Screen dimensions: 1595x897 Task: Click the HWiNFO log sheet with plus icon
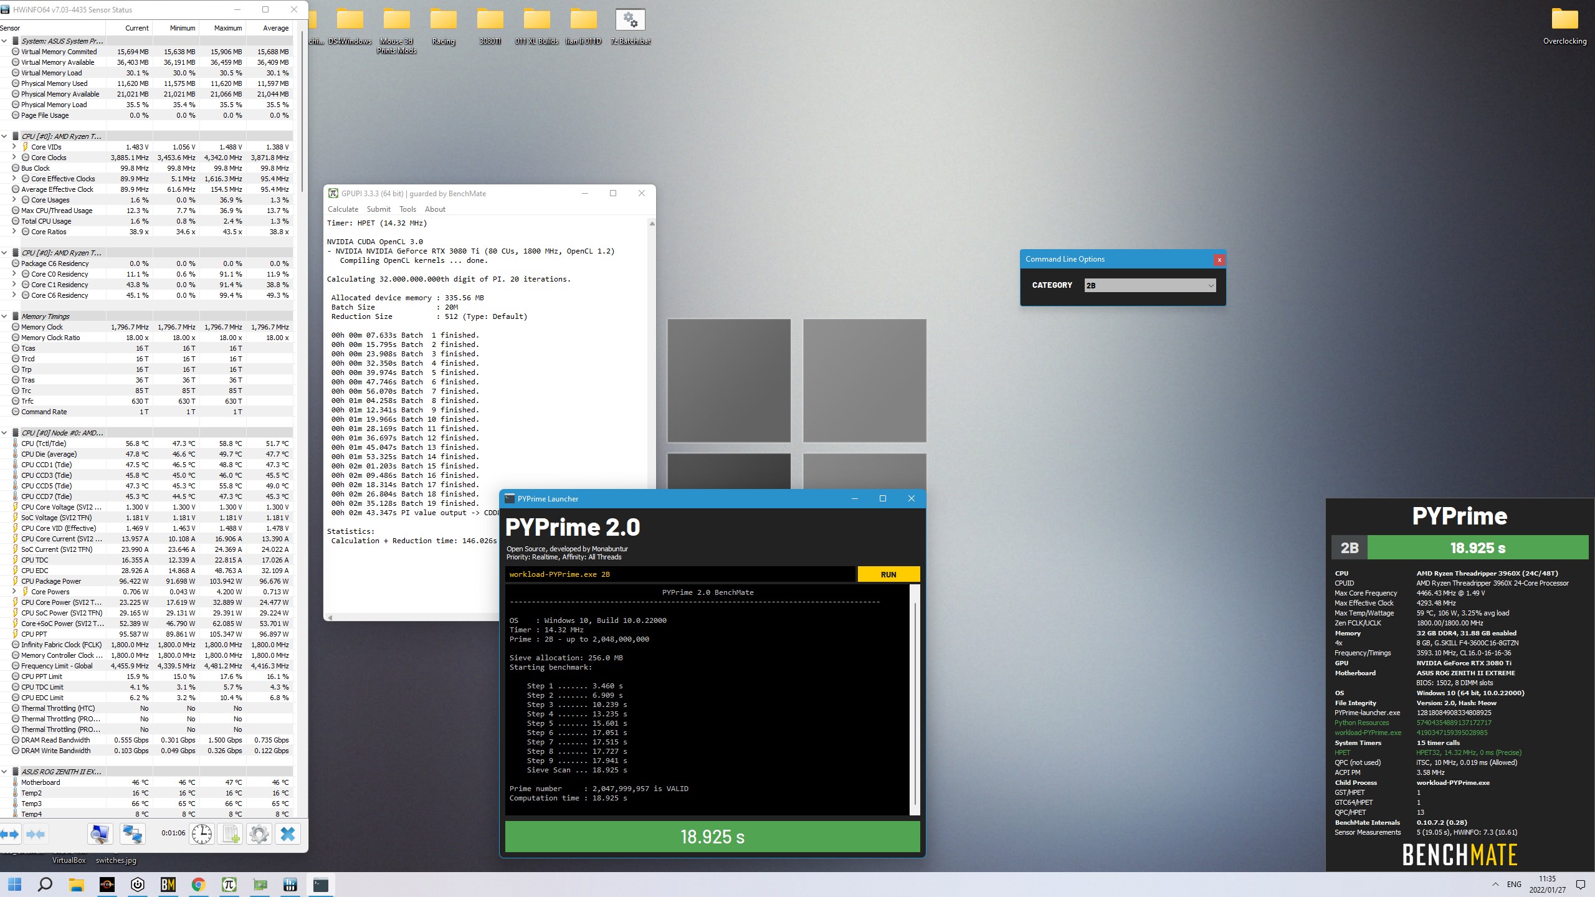[230, 834]
